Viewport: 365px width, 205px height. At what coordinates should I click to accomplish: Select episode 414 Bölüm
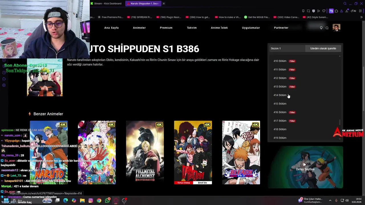click(280, 95)
